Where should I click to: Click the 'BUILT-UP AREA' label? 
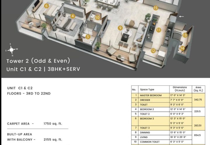point(20,134)
